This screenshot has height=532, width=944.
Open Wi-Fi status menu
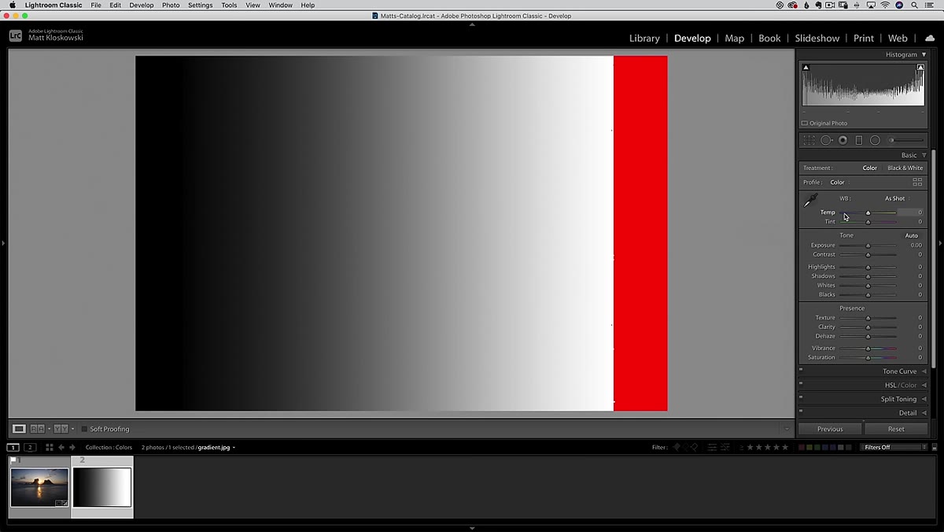click(885, 5)
